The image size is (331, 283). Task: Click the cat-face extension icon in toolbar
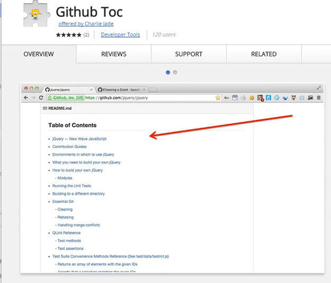tap(293, 98)
